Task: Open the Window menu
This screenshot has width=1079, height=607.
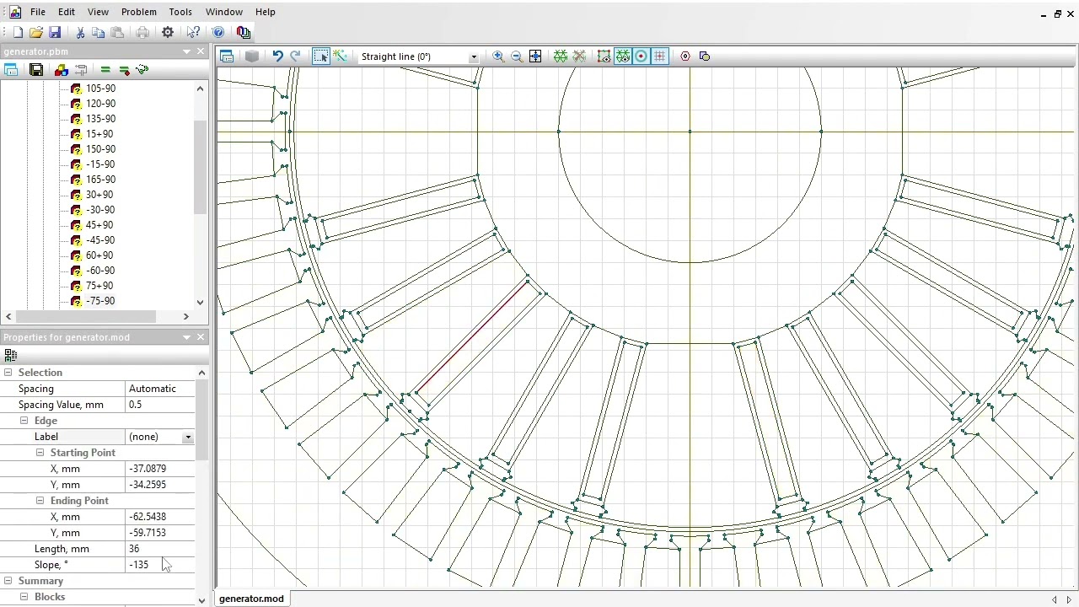Action: (x=224, y=12)
